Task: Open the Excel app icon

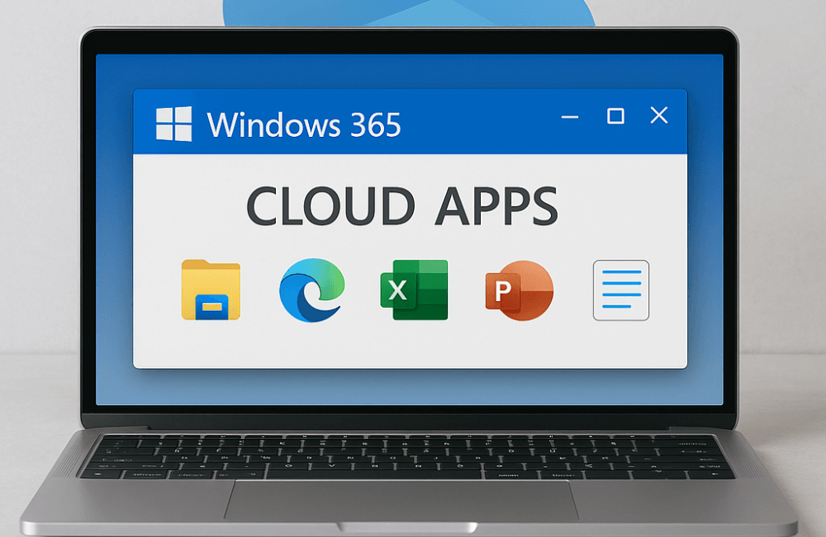Action: [x=414, y=290]
